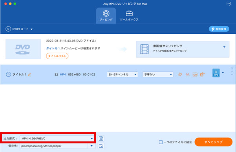Expand arrow beside MP4 format icon
The height and width of the screenshot is (152, 236).
pos(223,73)
